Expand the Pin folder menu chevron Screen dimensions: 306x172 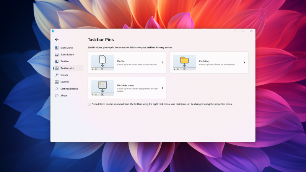162,88
